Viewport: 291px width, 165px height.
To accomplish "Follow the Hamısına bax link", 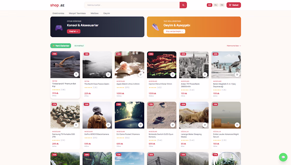I will [234, 46].
